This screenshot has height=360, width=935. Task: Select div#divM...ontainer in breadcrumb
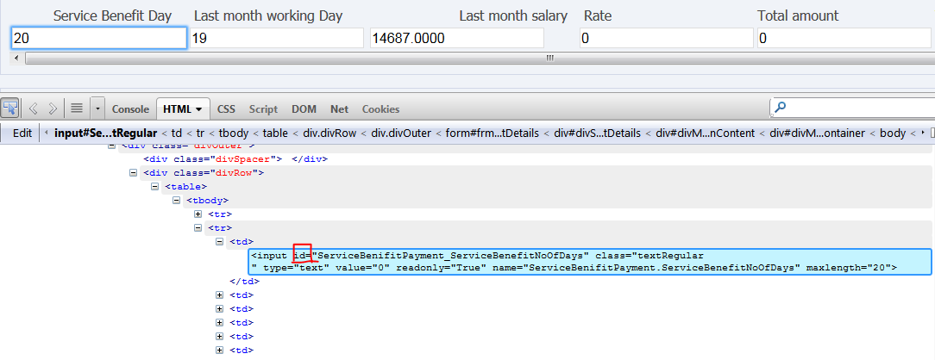pos(817,133)
